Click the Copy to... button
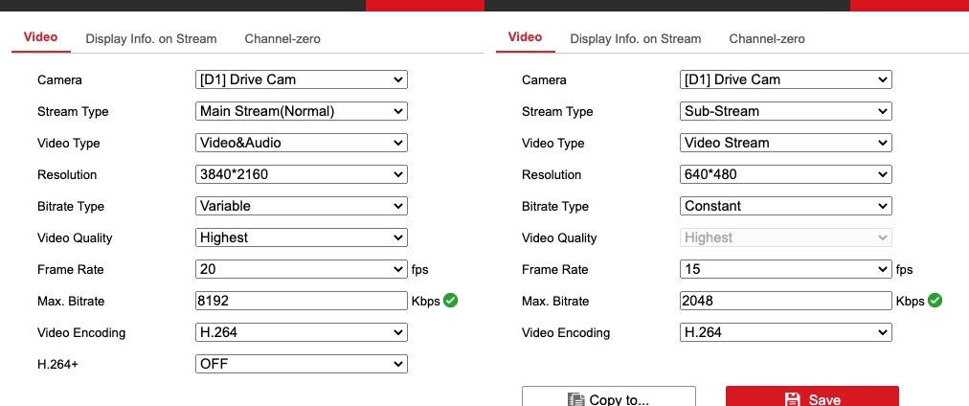The image size is (969, 406). pyautogui.click(x=609, y=397)
